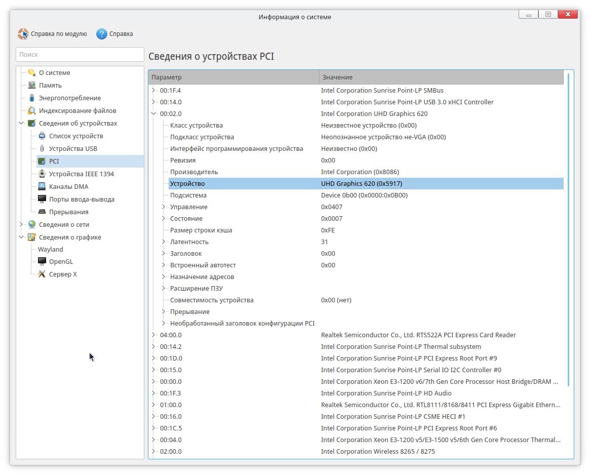Viewport: 590px width, 475px height.
Task: Expand the Назначение адресов row
Action: (164, 277)
